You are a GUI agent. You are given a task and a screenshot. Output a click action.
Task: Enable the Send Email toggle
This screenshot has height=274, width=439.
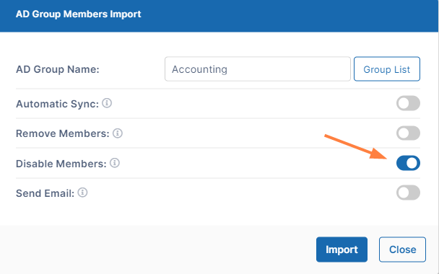pos(408,193)
